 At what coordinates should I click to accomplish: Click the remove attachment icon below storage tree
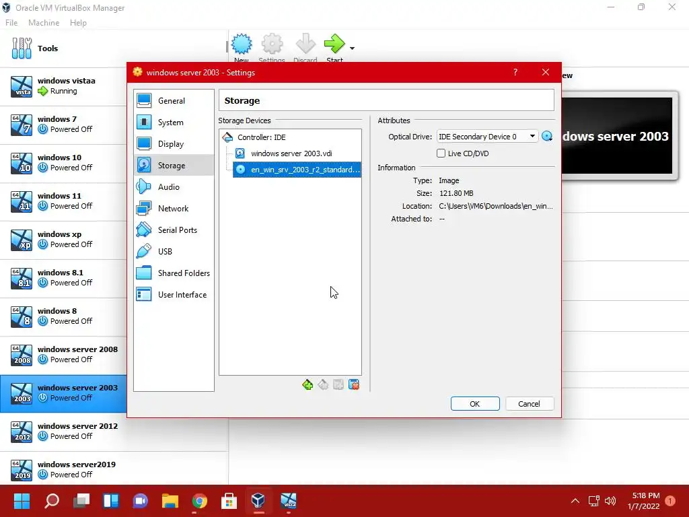(354, 384)
